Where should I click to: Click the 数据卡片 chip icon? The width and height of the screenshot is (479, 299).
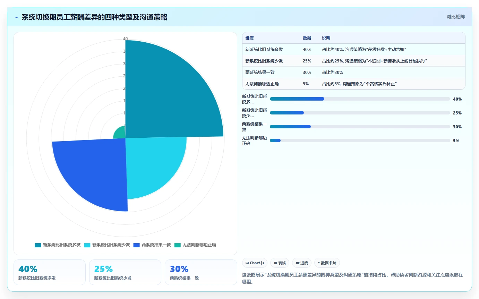[319, 263]
